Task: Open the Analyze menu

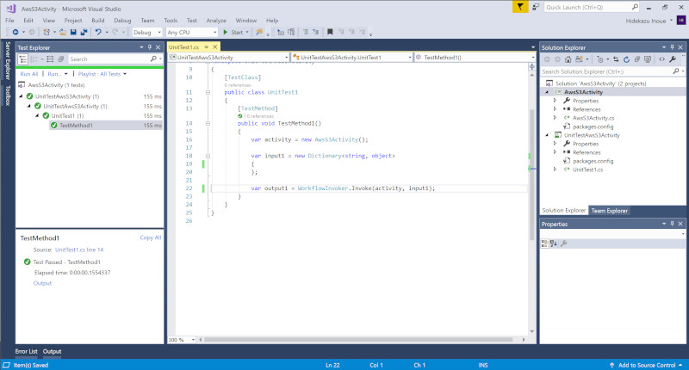Action: [216, 19]
